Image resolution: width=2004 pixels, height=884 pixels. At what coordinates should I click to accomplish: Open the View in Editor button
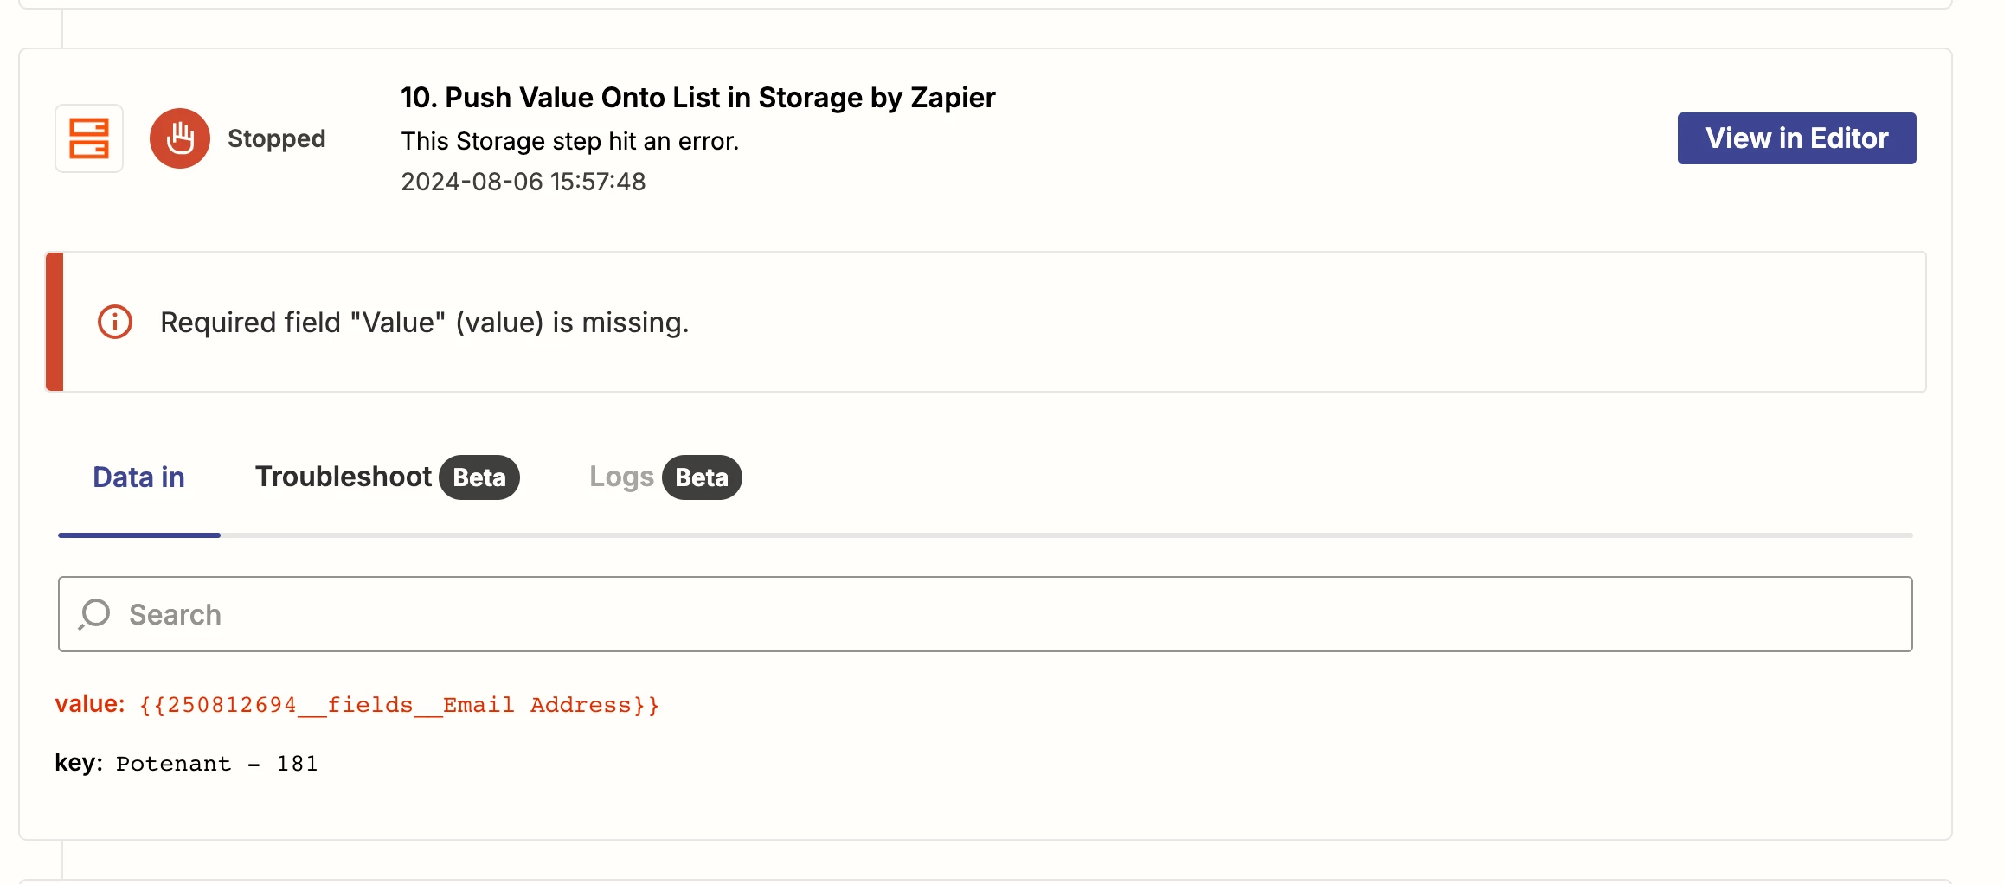click(x=1796, y=138)
